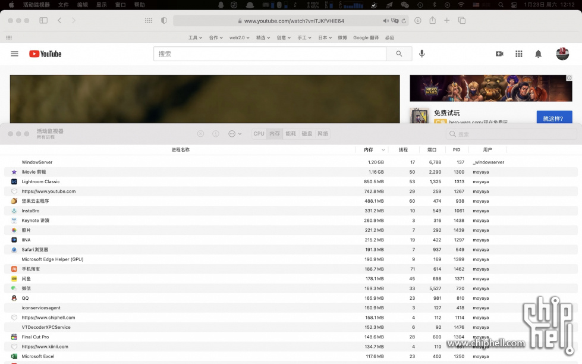Switch to the 磁盘 tab
Image resolution: width=582 pixels, height=364 pixels.
[307, 134]
